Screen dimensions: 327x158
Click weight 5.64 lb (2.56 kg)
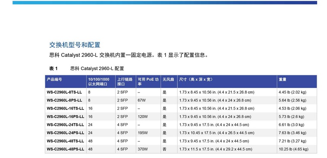click(292, 100)
